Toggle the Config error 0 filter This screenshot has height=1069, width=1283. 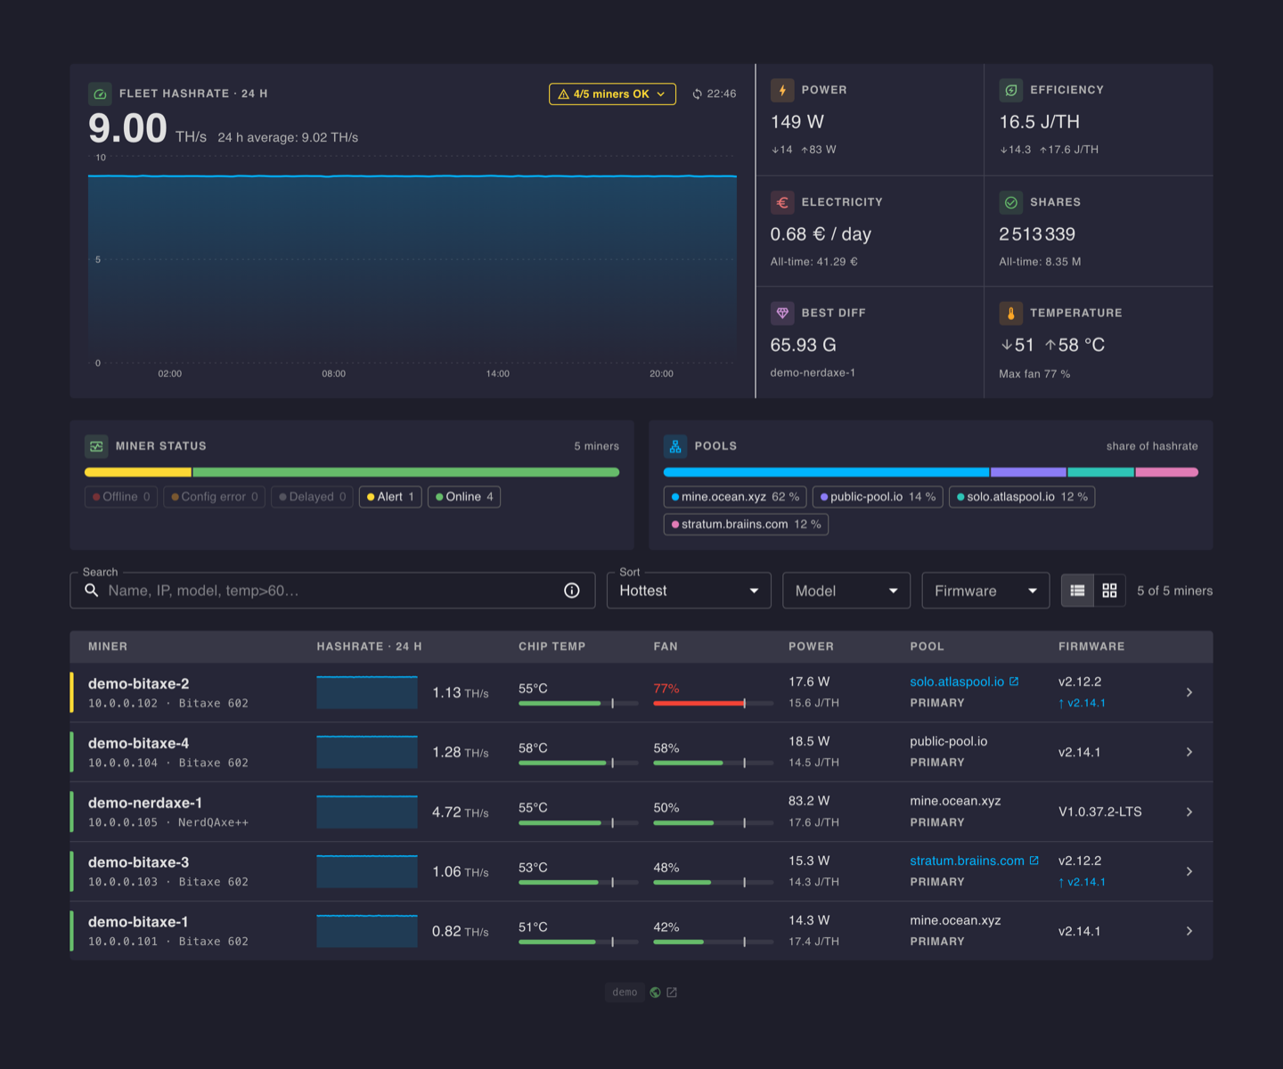(214, 497)
